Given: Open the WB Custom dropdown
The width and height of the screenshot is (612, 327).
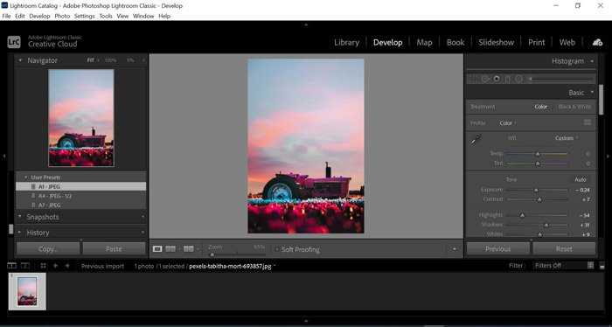Looking at the screenshot, I should [567, 138].
